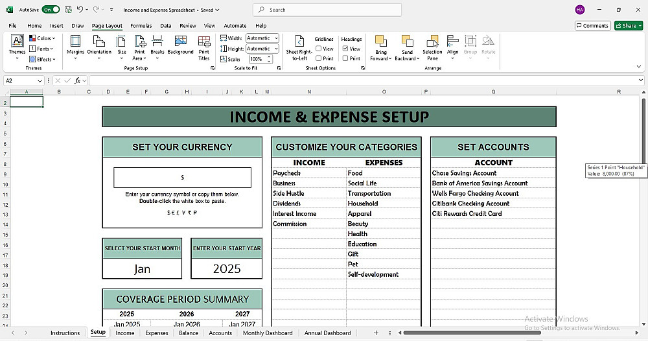Open the Margins options

tap(75, 47)
